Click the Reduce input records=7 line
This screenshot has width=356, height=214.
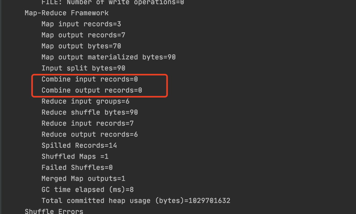(88, 123)
